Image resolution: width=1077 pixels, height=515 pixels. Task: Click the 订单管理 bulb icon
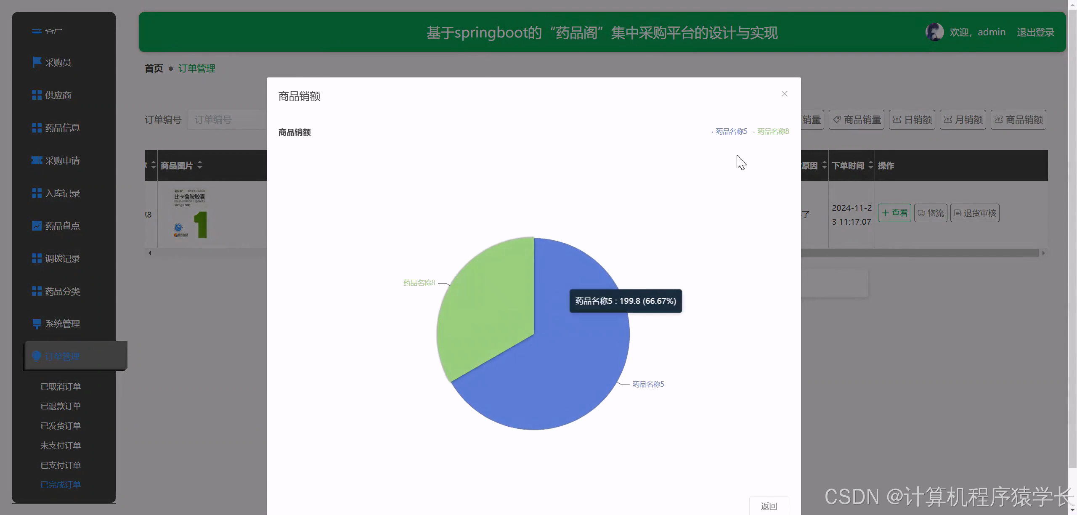[x=37, y=356]
